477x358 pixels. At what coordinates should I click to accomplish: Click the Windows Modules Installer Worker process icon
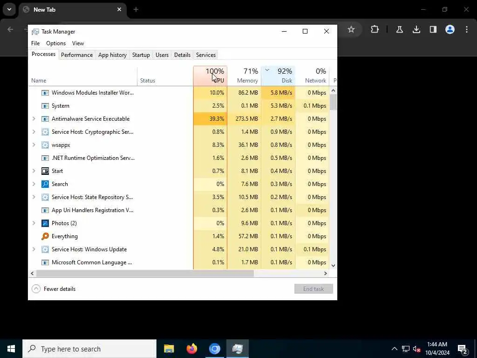tap(45, 93)
